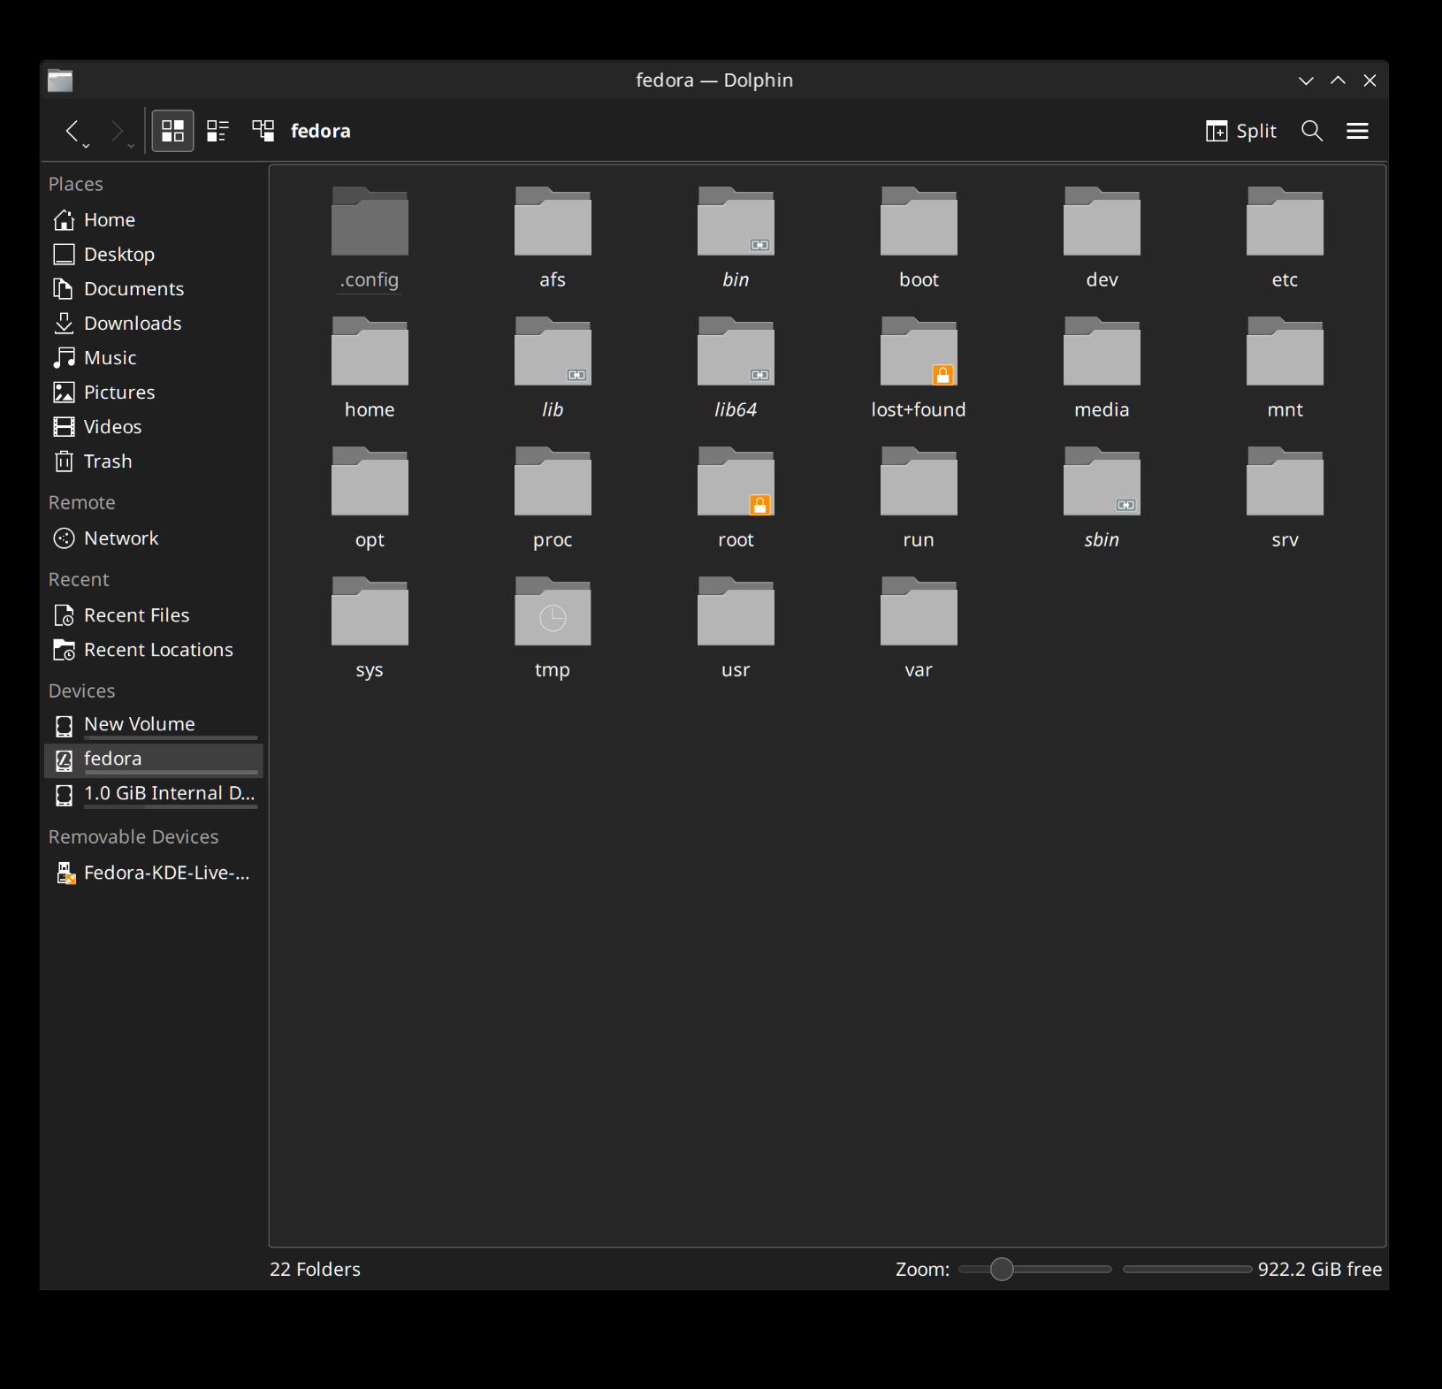Close the Dolphin window

(1370, 80)
